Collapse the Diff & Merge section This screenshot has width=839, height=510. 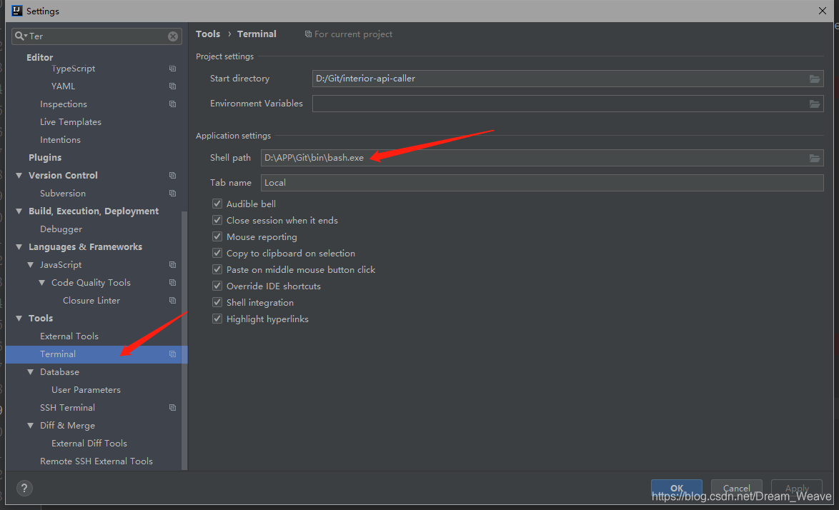(x=30, y=425)
